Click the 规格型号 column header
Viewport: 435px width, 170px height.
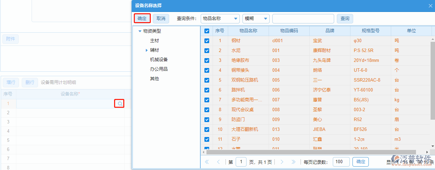click(370, 31)
